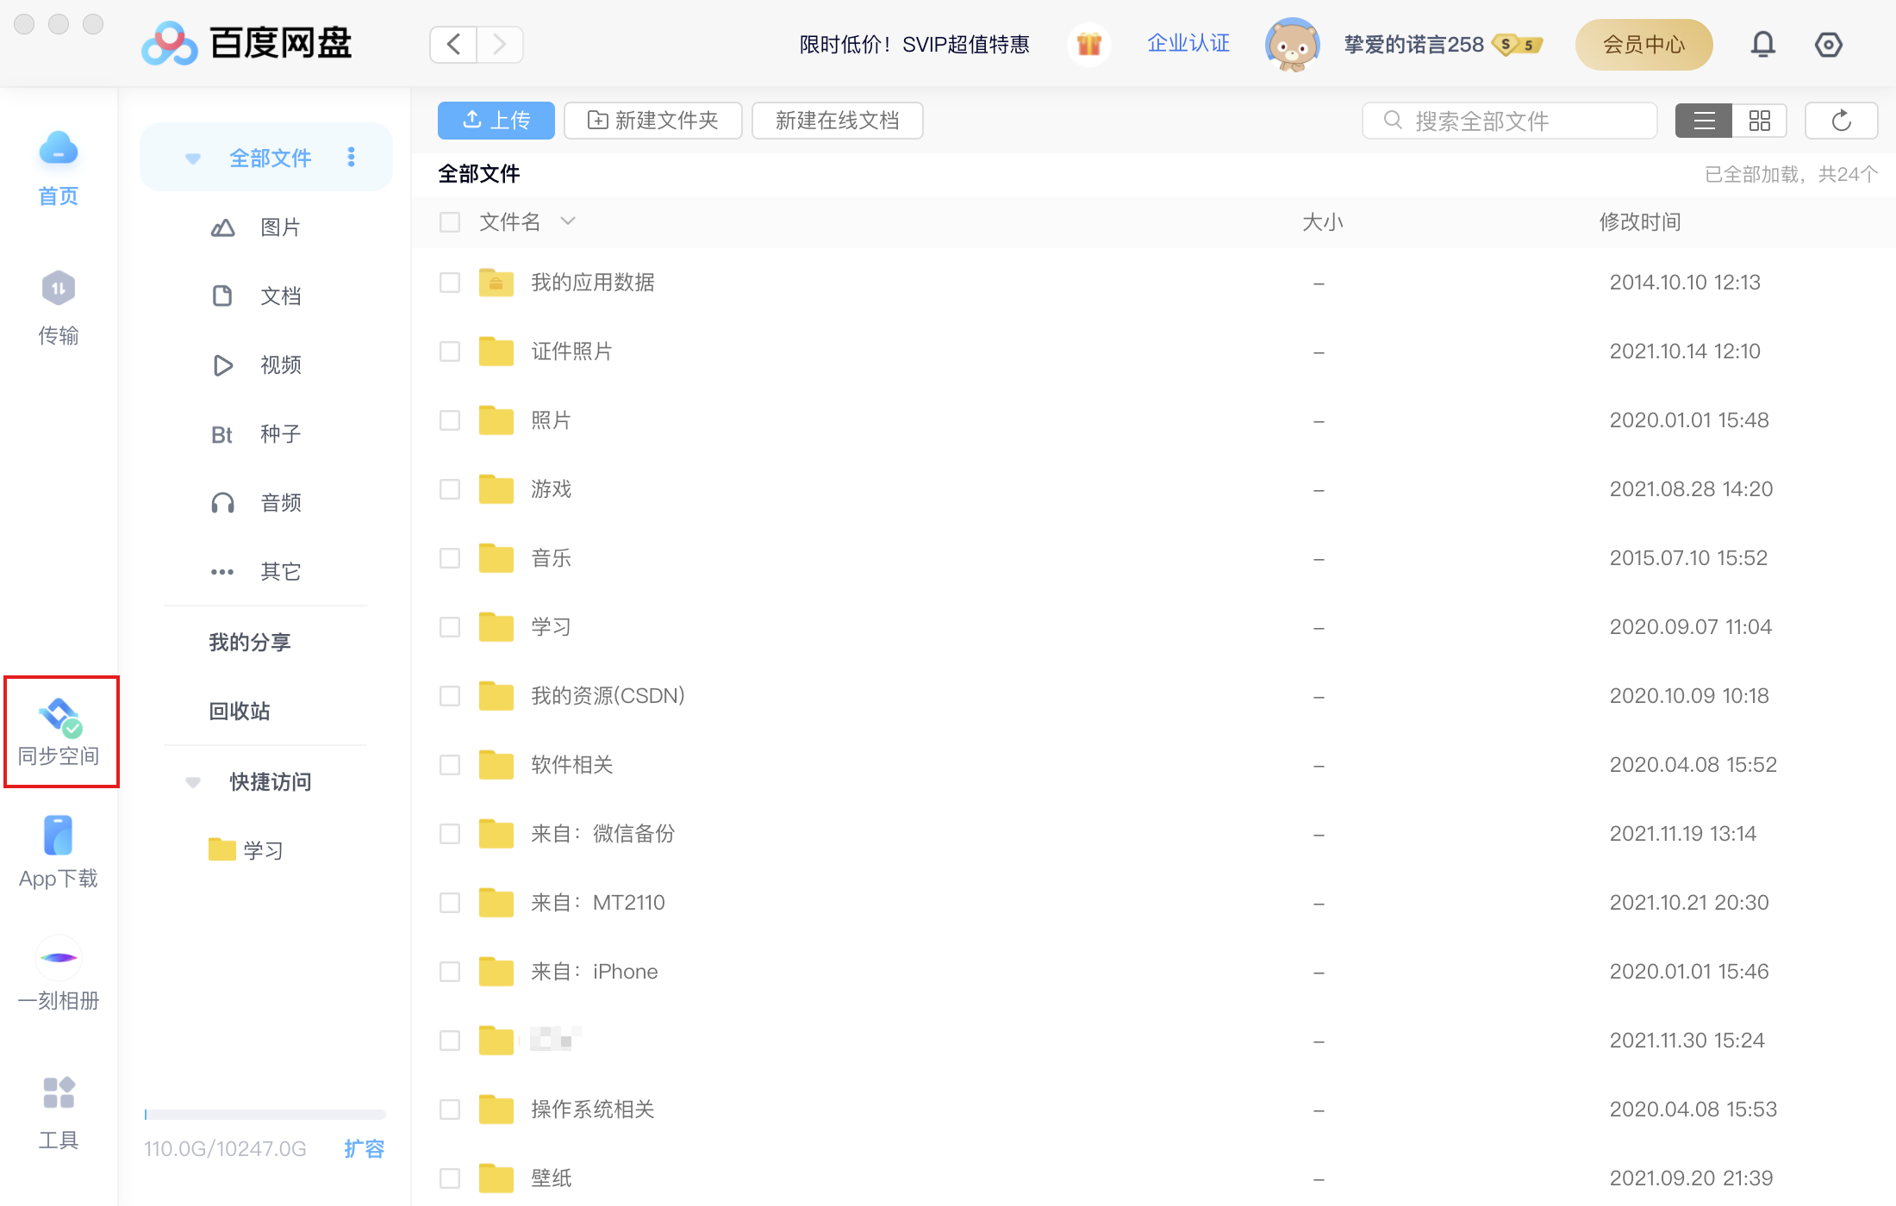Click the storage usage progress bar

pyautogui.click(x=265, y=1113)
